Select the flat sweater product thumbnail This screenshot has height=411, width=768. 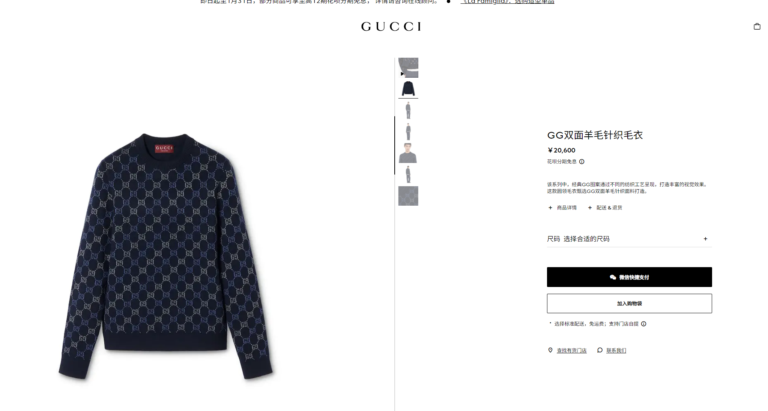pyautogui.click(x=408, y=89)
